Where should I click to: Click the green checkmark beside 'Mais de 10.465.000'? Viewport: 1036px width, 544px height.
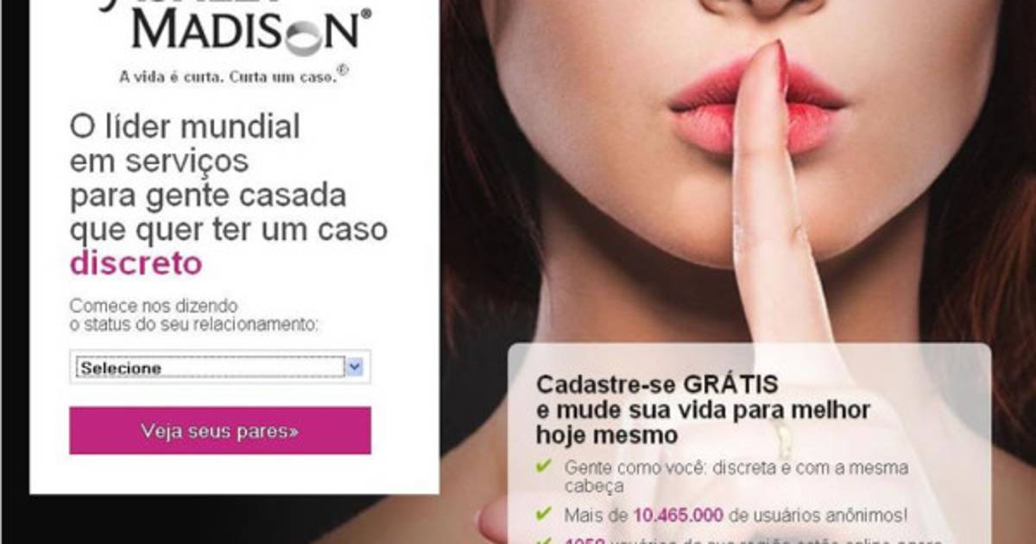tap(543, 514)
